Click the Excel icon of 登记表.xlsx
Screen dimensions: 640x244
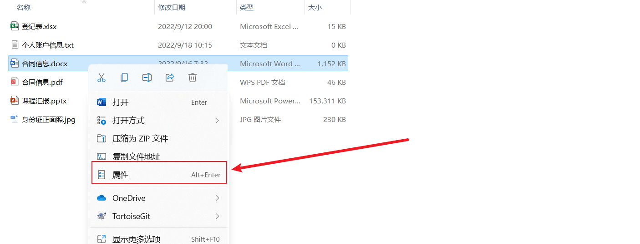15,26
